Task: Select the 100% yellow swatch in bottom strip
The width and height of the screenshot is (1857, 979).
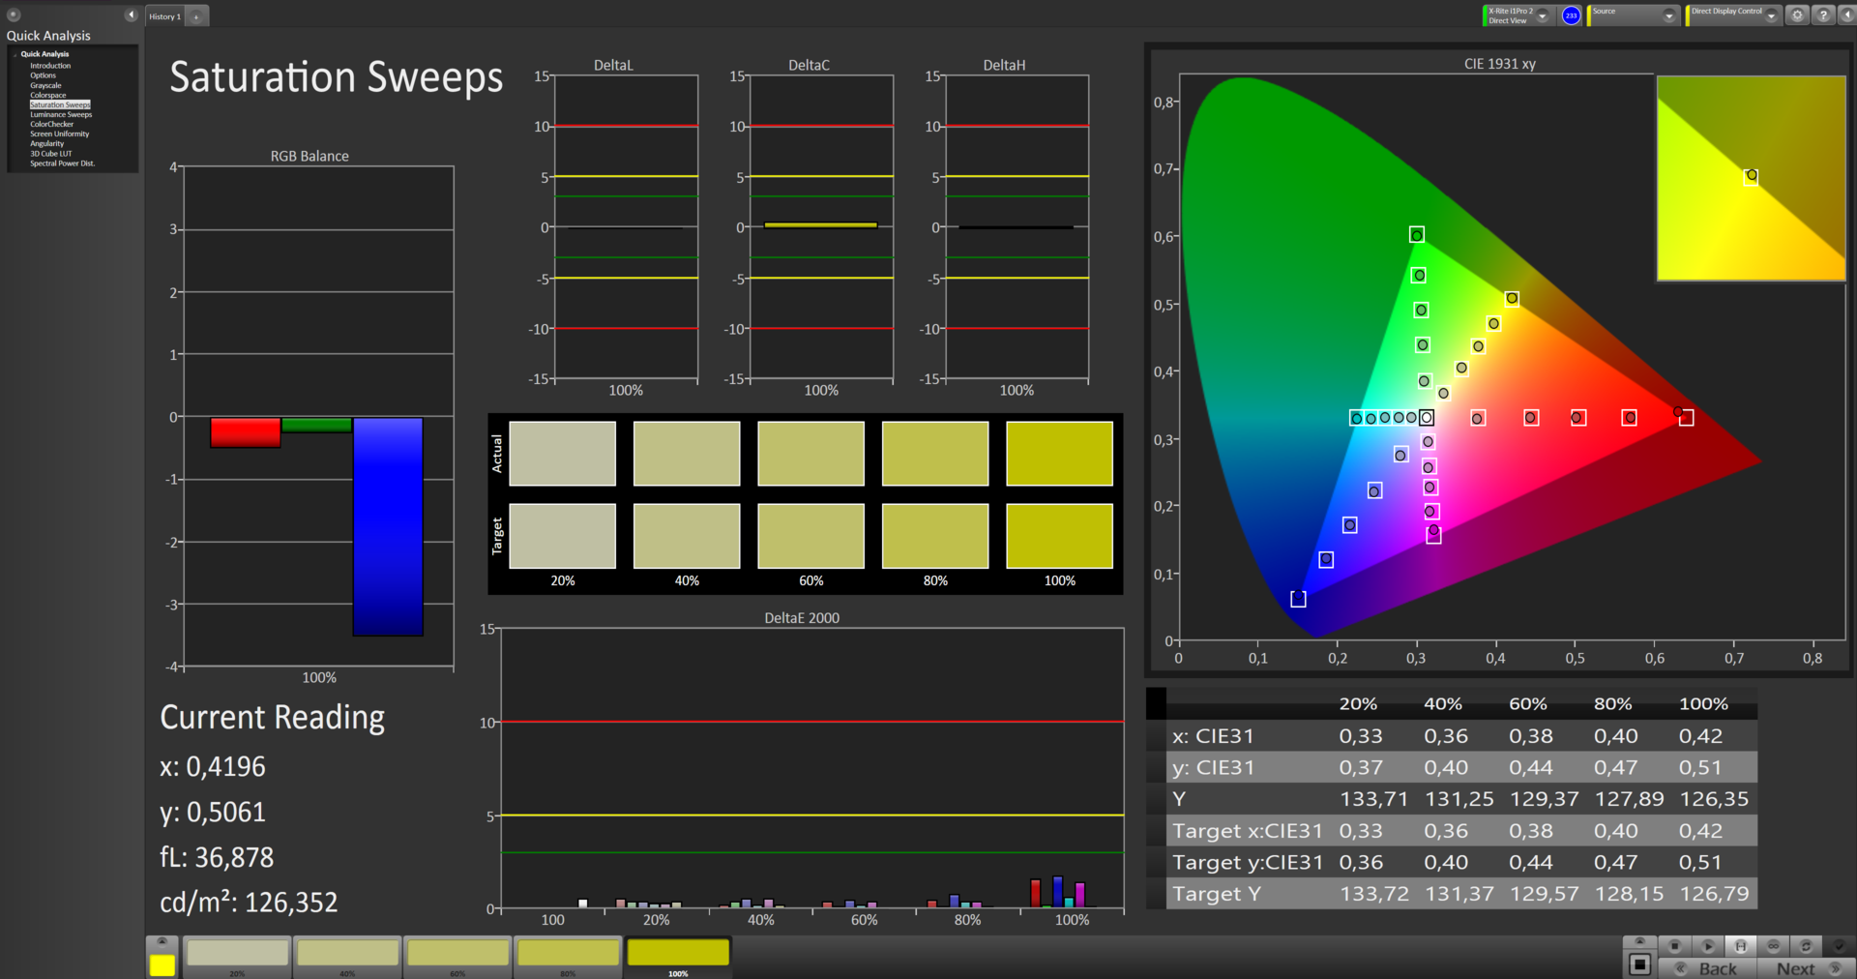Action: coord(678,954)
